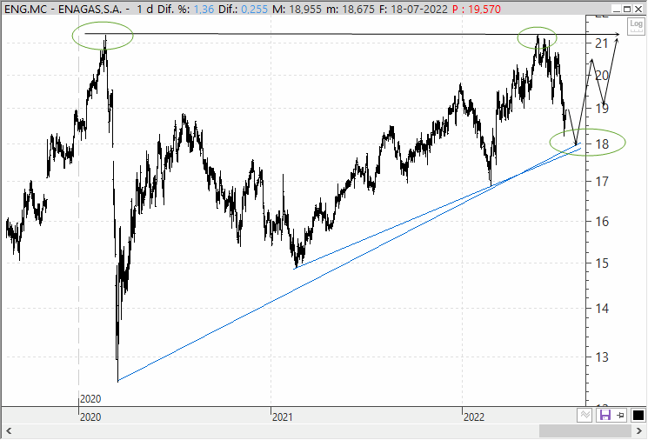The height and width of the screenshot is (440, 648).
Task: Click the 15 price axis label
Action: [x=602, y=263]
